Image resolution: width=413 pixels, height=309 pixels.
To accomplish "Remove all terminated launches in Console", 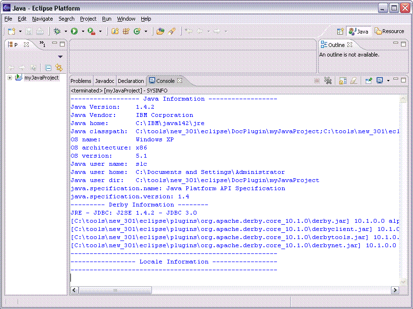I will click(x=328, y=81).
